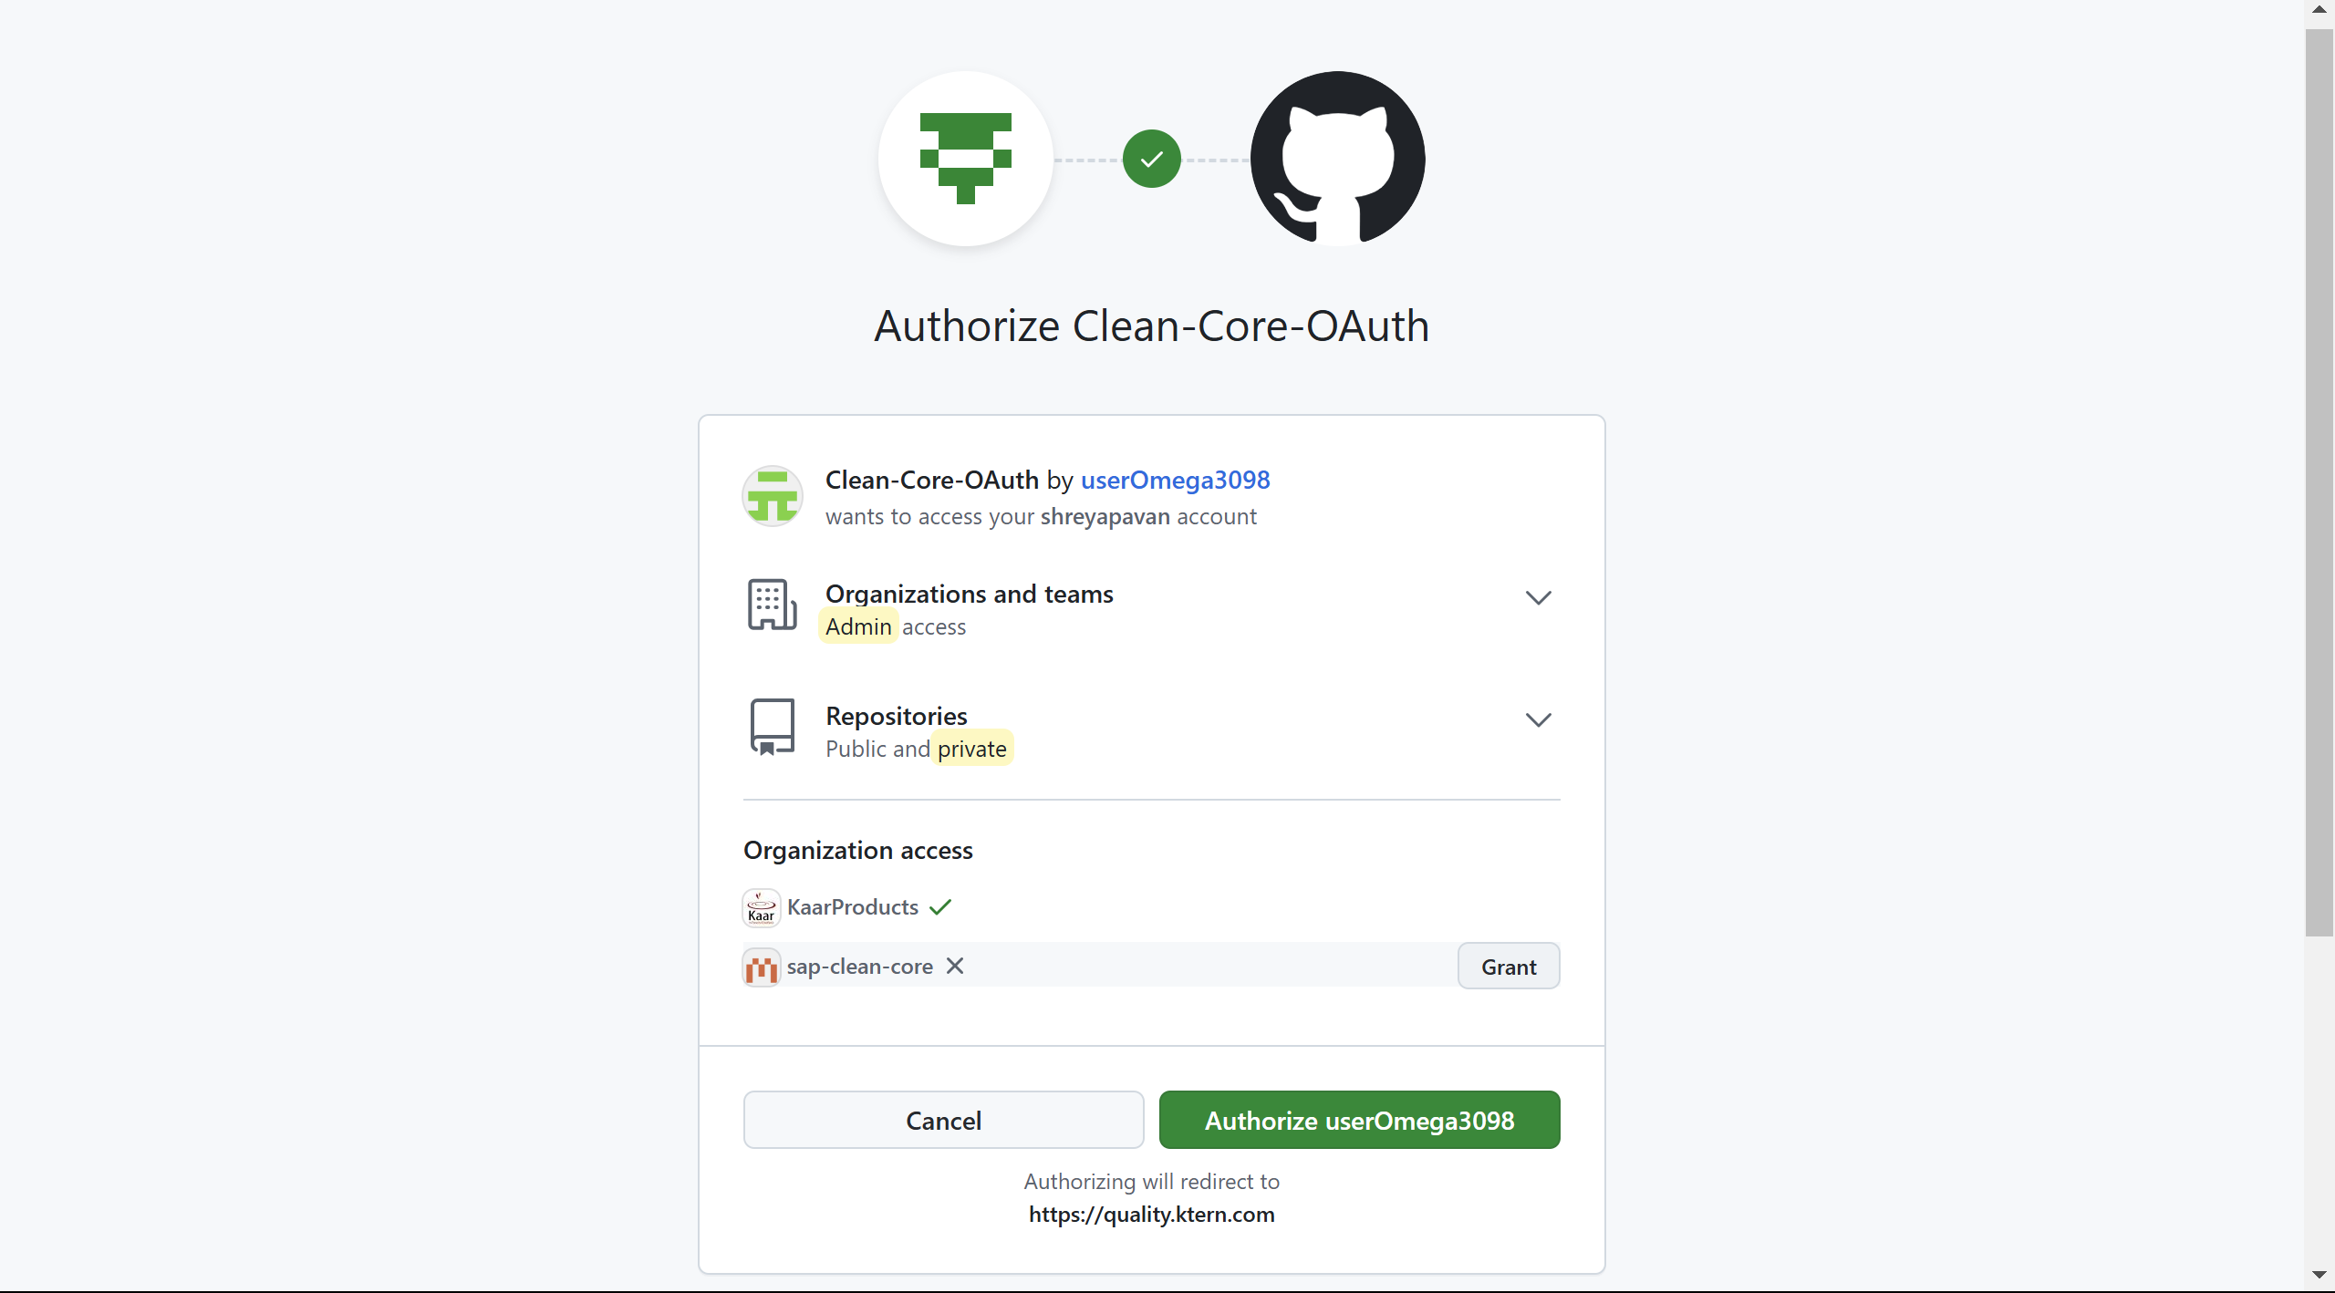Click the Clean-Core-OAuth large green app logo
Image resolution: width=2335 pixels, height=1293 pixels.
point(965,159)
